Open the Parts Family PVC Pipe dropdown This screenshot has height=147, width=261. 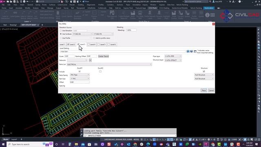(80, 75)
